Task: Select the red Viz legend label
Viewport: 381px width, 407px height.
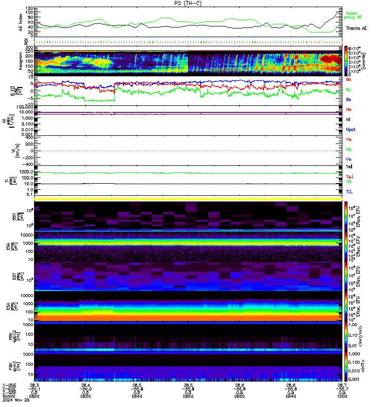Action: click(348, 139)
